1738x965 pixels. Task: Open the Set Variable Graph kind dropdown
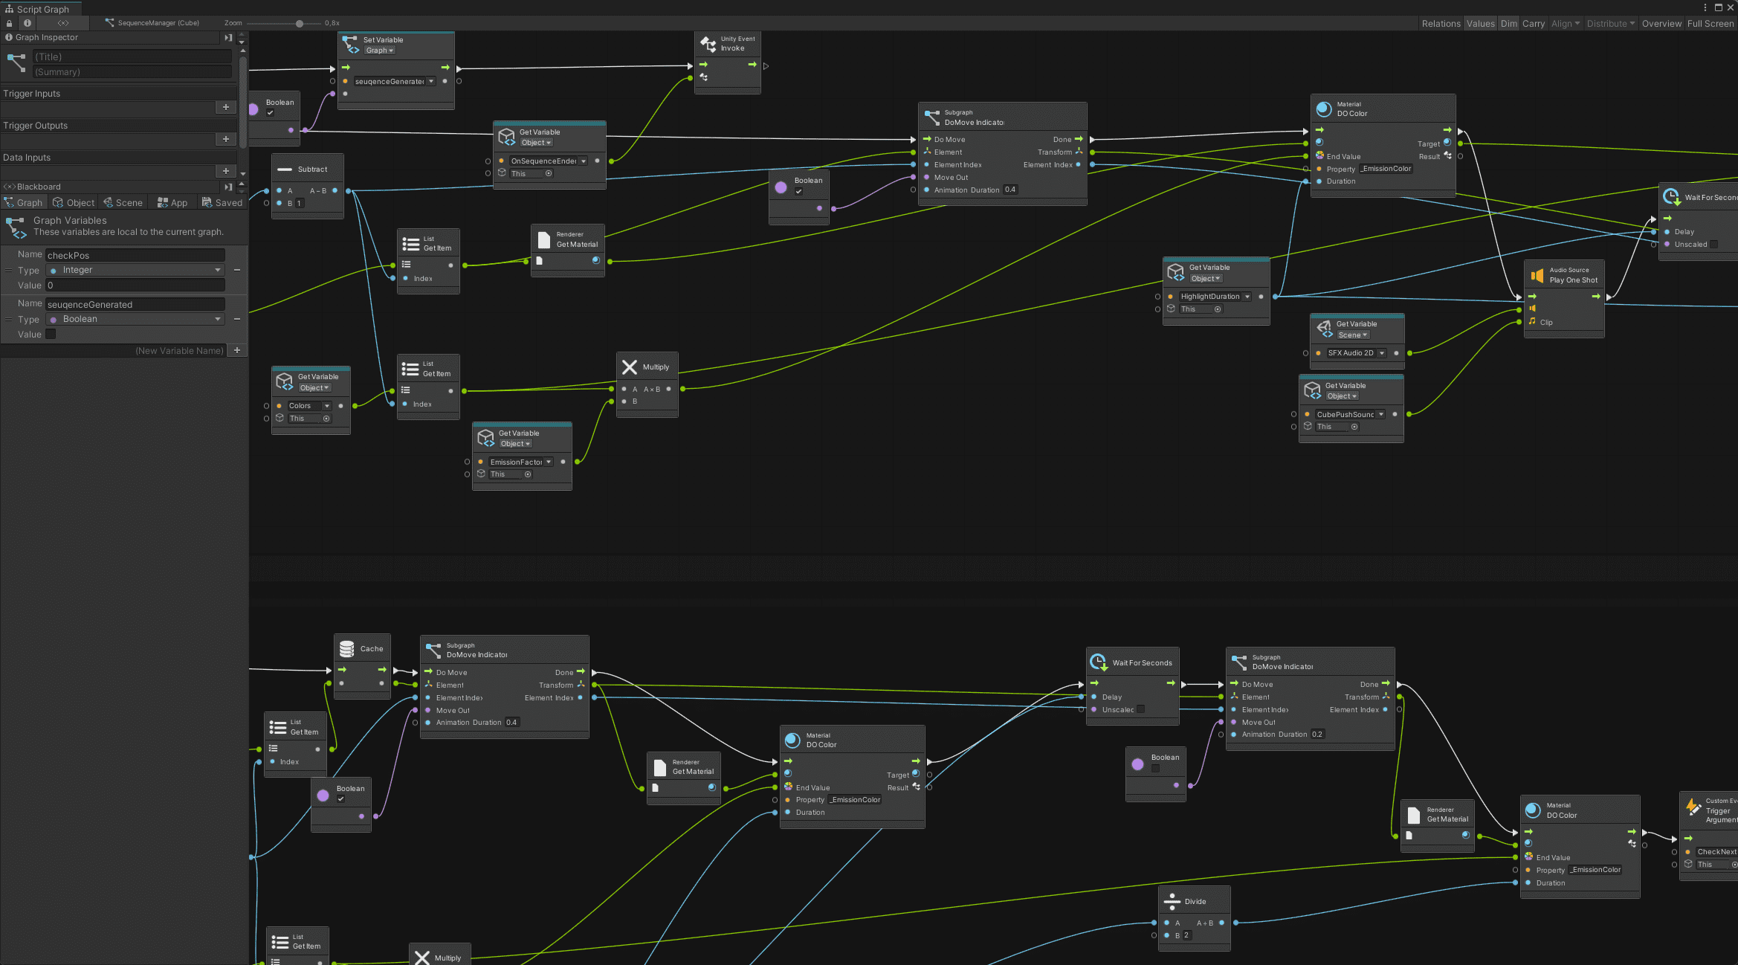(x=379, y=51)
